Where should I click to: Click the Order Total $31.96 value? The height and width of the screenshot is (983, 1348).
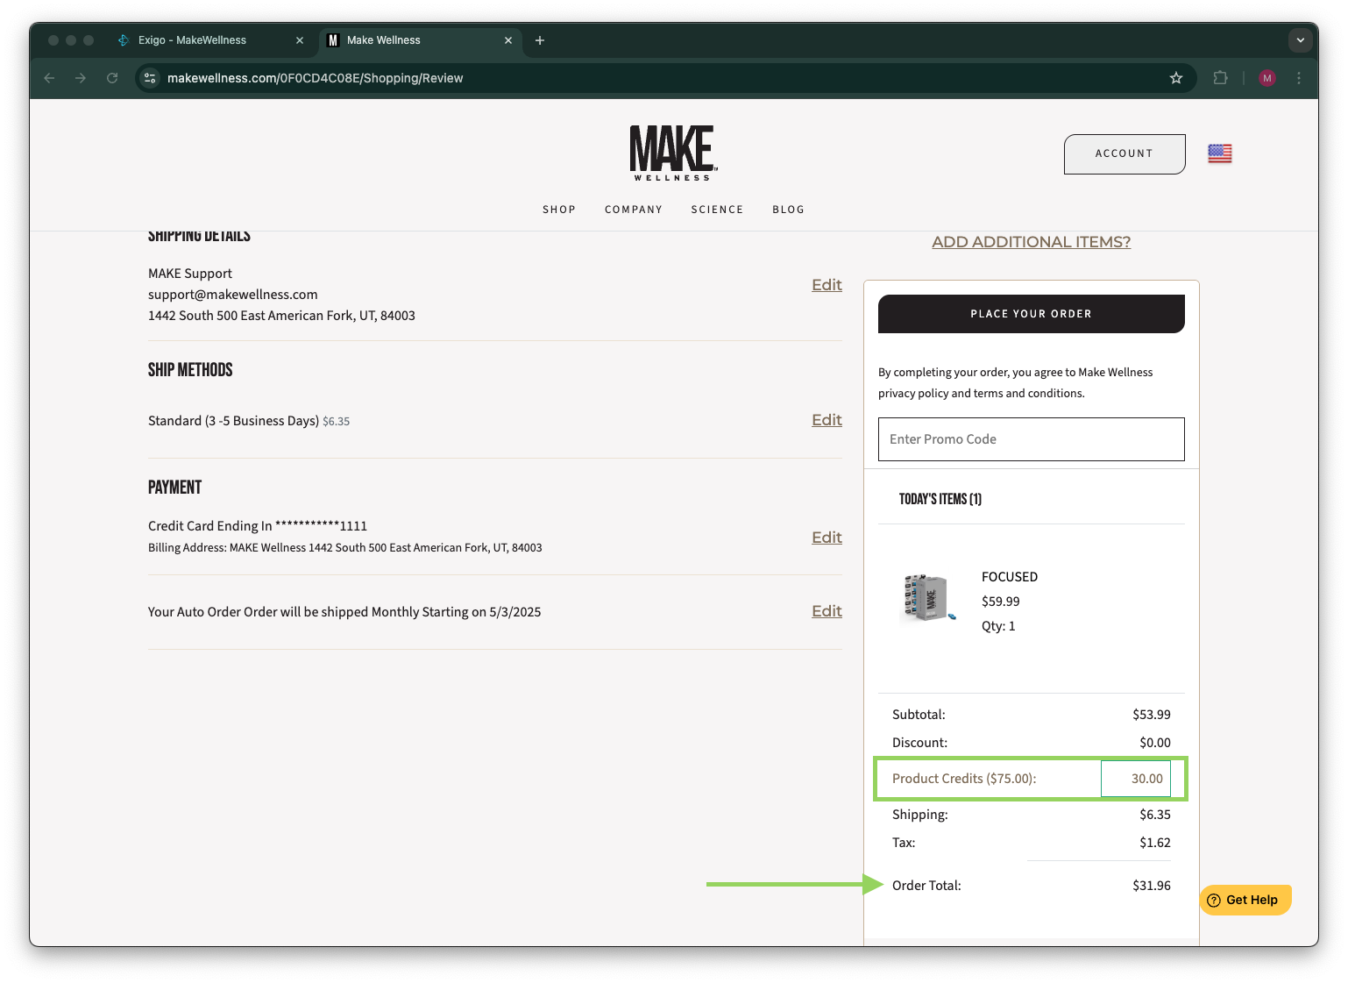1152,886
